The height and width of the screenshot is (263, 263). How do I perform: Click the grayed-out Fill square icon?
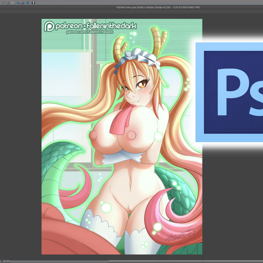12,3
